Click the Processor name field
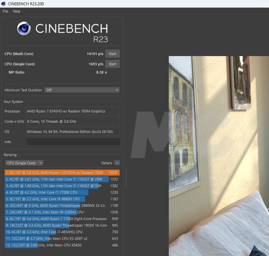The height and width of the screenshot is (256, 269). (x=73, y=111)
